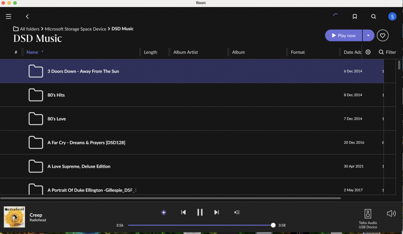Select '3 Doors Down - Away From The Sun'
Viewport: 403px width, 234px height.
(x=83, y=71)
